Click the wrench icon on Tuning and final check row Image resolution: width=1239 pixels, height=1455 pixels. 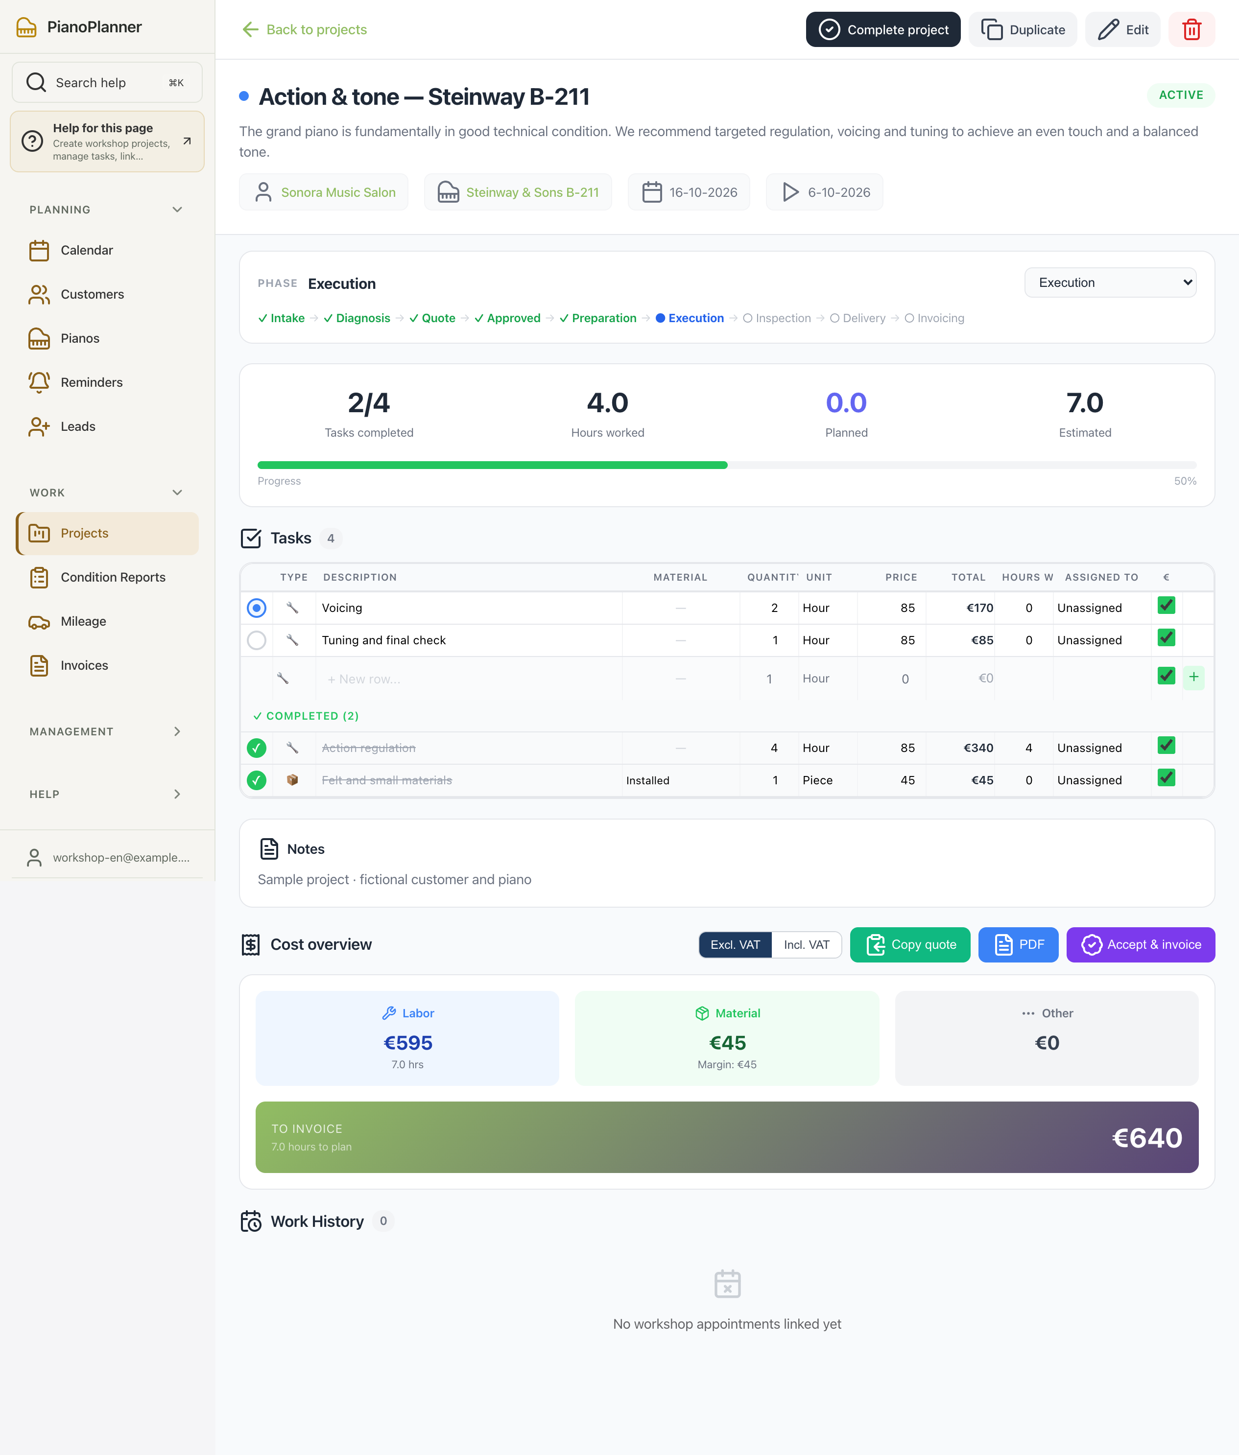click(x=292, y=640)
